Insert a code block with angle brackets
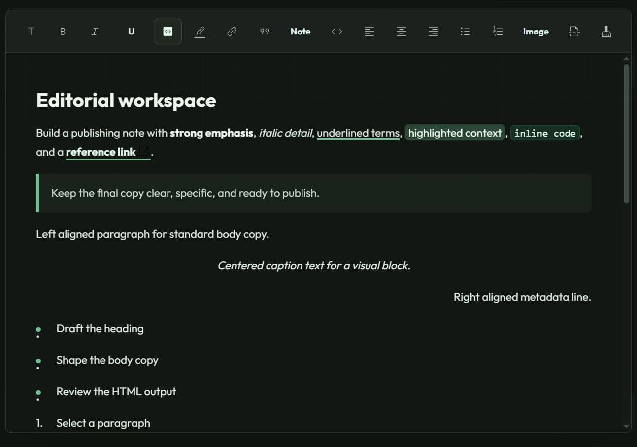 click(x=337, y=32)
